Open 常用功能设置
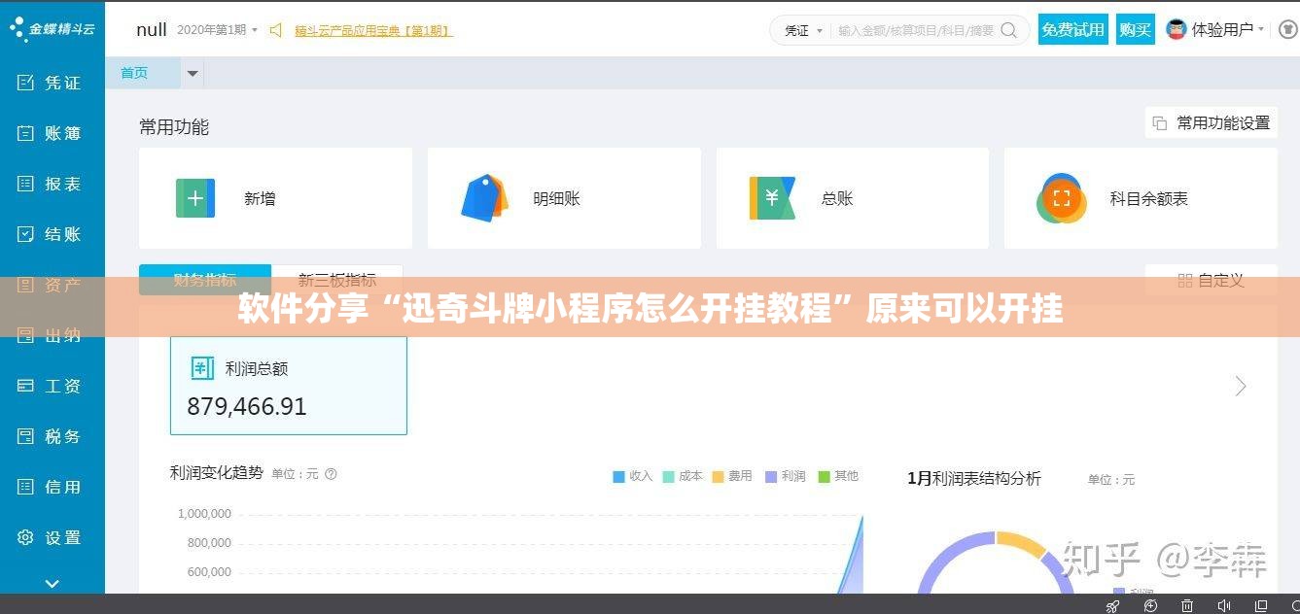 1211,122
